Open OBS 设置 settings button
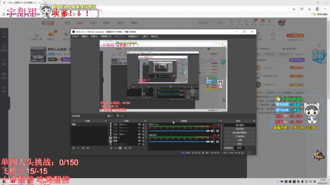Viewport: 330px width, 185px height. click(x=240, y=140)
